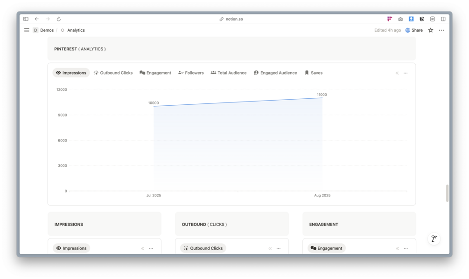The width and height of the screenshot is (469, 279).
Task: Open the page options three-dot menu
Action: click(x=441, y=30)
